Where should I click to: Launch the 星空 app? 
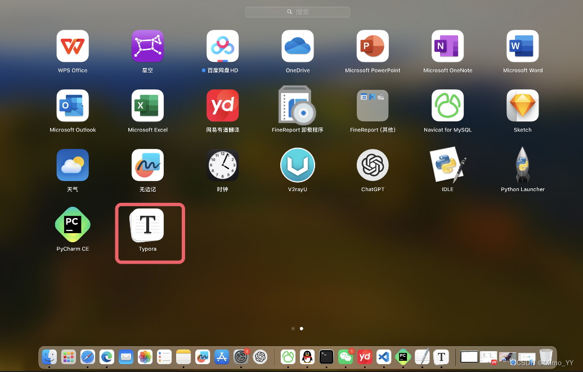point(147,46)
